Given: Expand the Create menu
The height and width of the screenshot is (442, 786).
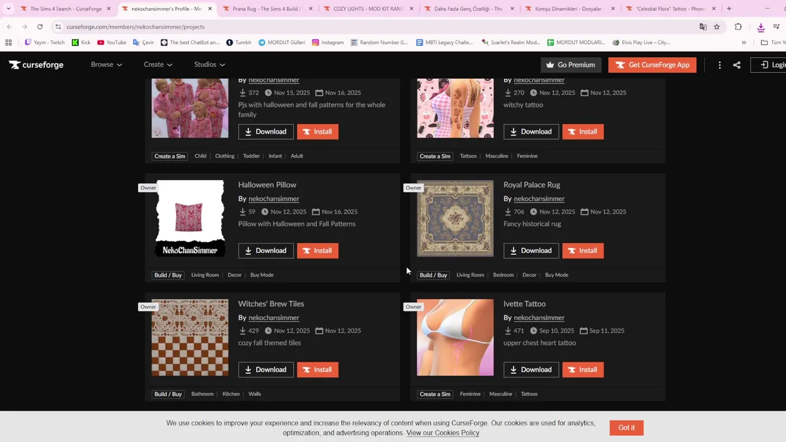Looking at the screenshot, I should click(x=158, y=64).
